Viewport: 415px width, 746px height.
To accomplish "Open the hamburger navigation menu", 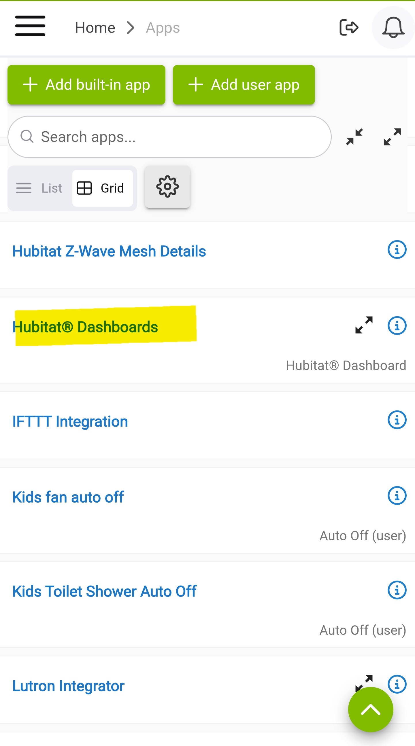I will pyautogui.click(x=30, y=26).
